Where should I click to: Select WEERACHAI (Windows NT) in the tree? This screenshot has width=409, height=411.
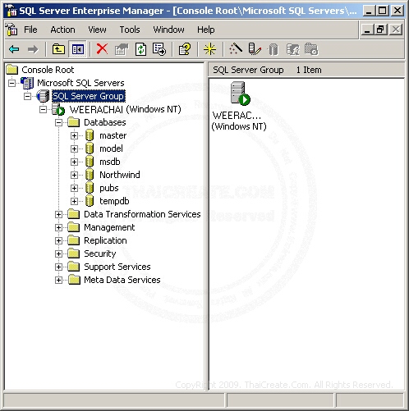(x=125, y=109)
